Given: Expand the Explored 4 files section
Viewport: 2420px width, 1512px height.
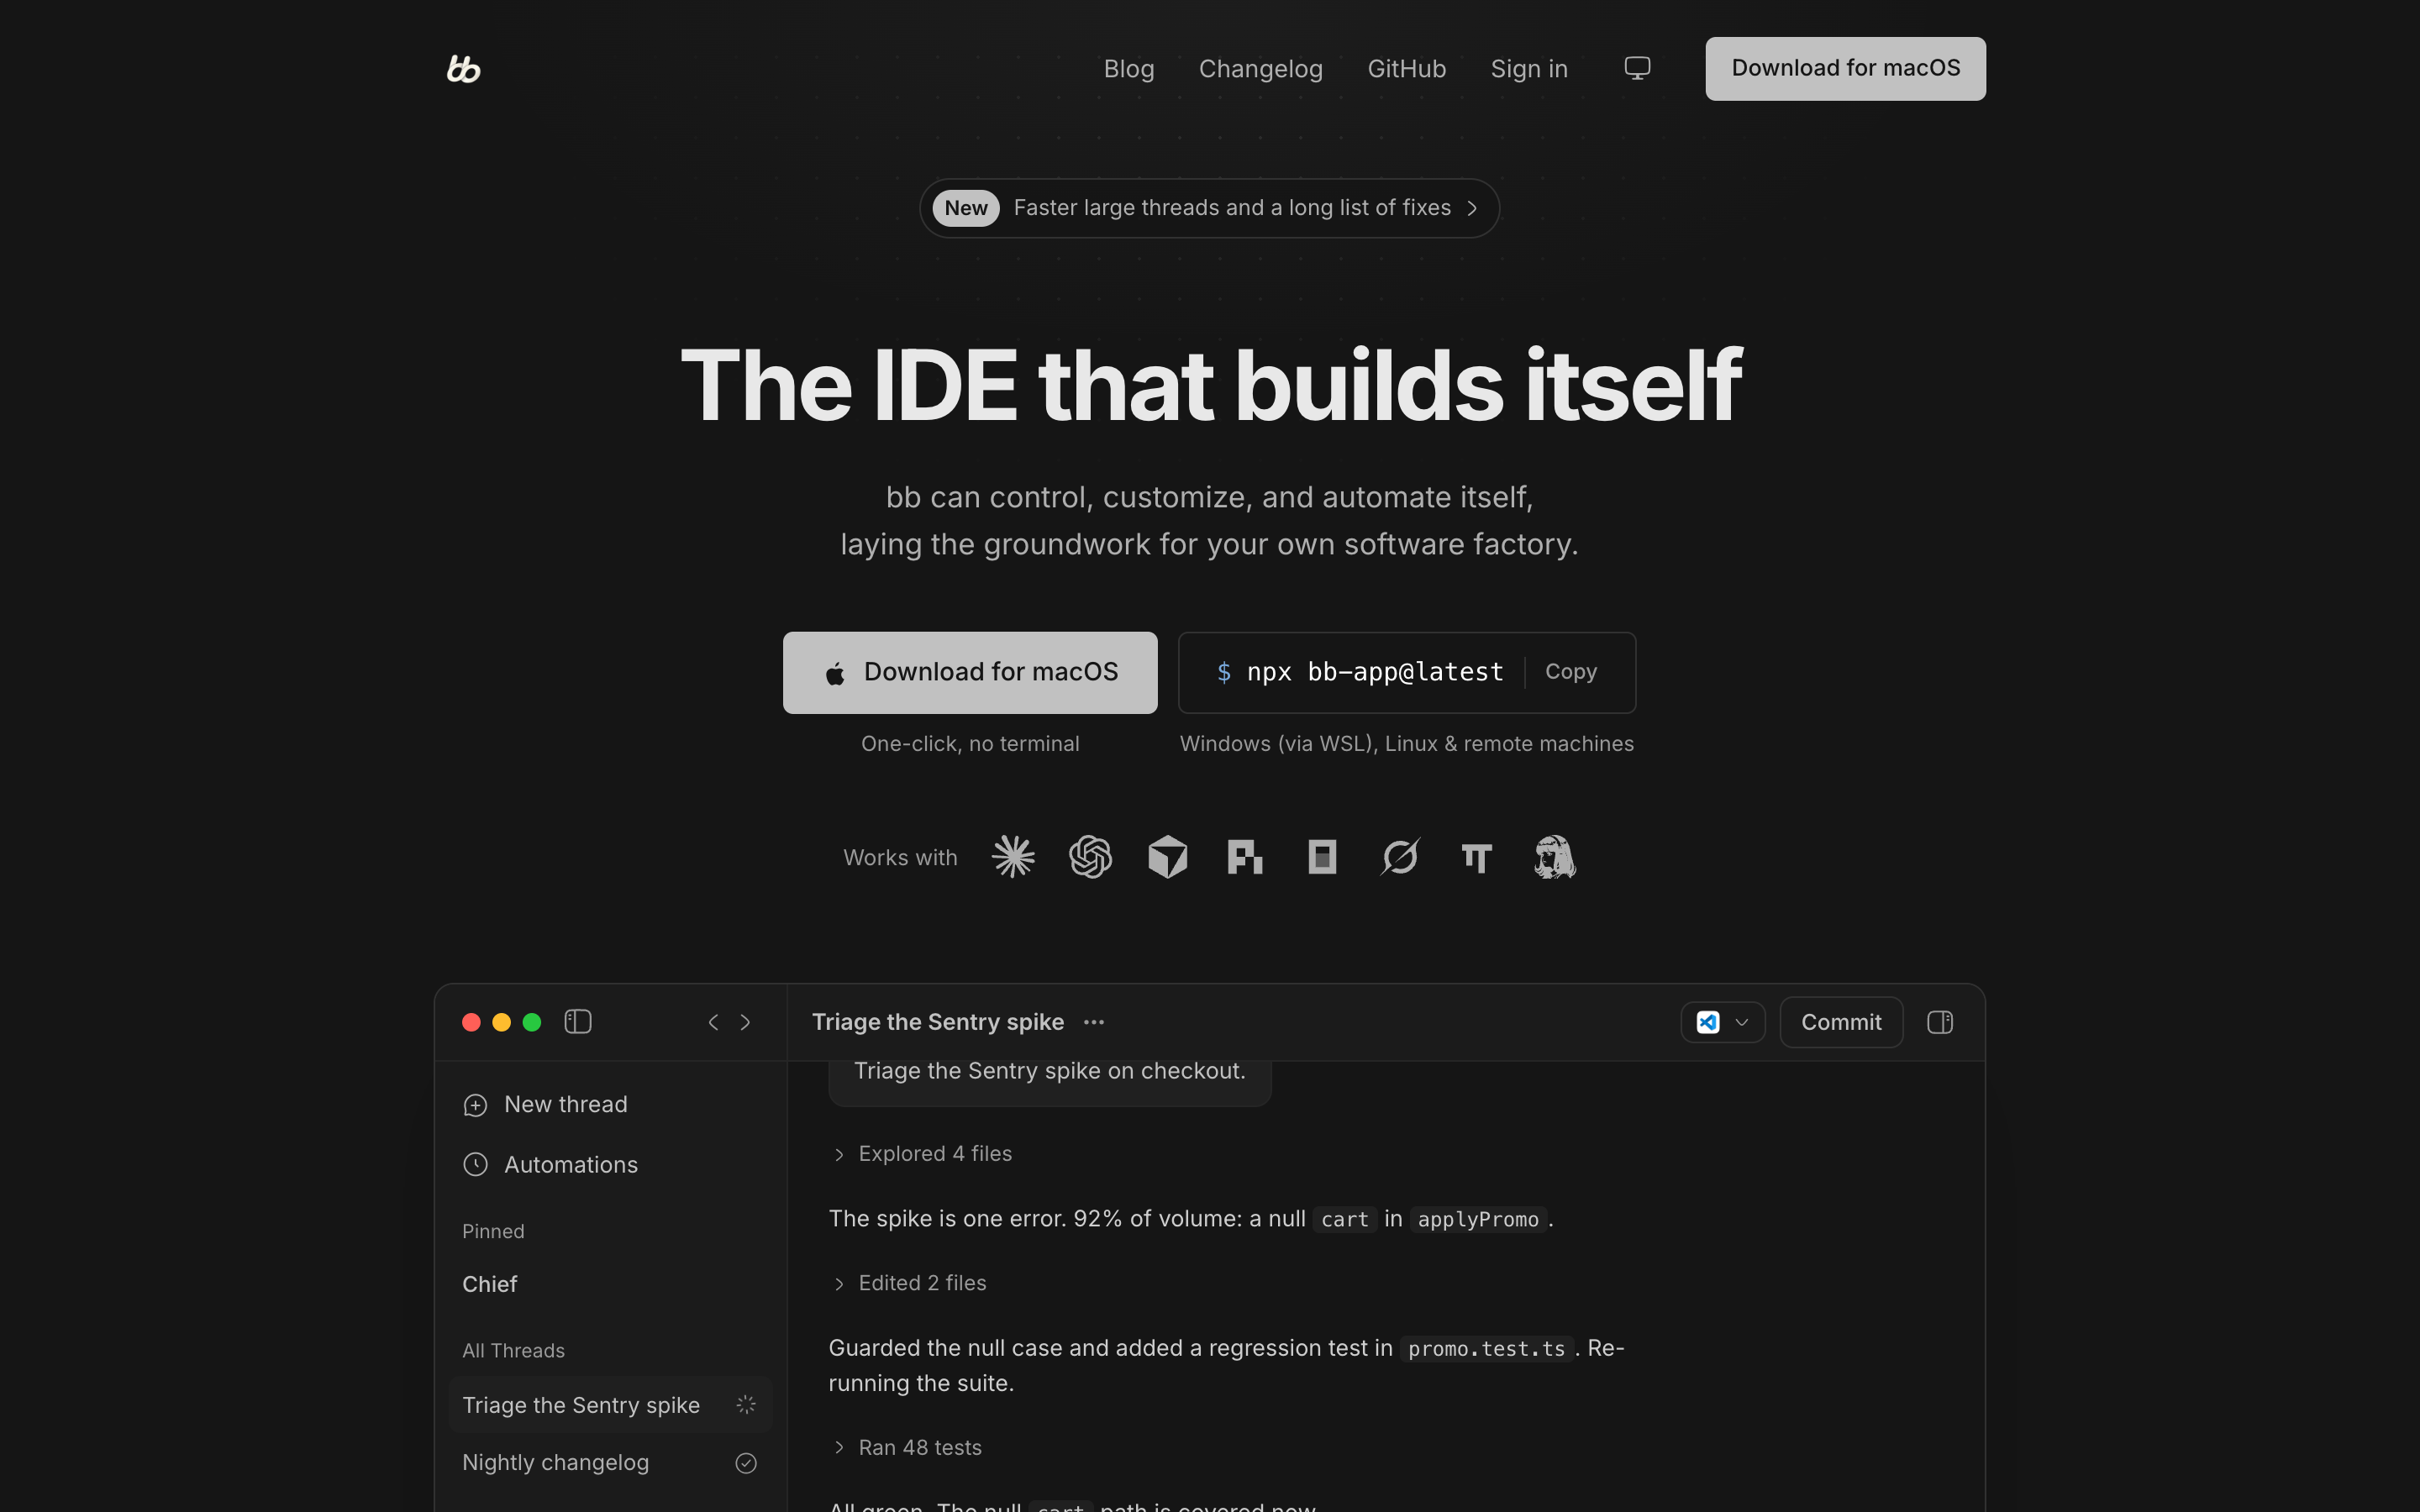Looking at the screenshot, I should [922, 1154].
